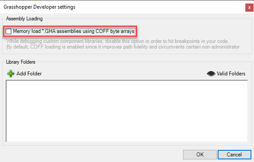
Task: Tick the Memory load COFF checkbox box
Action: (8, 31)
